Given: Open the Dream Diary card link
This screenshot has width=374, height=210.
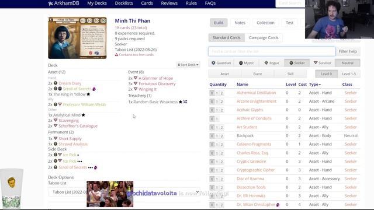Looking at the screenshot, I should pyautogui.click(x=70, y=83).
